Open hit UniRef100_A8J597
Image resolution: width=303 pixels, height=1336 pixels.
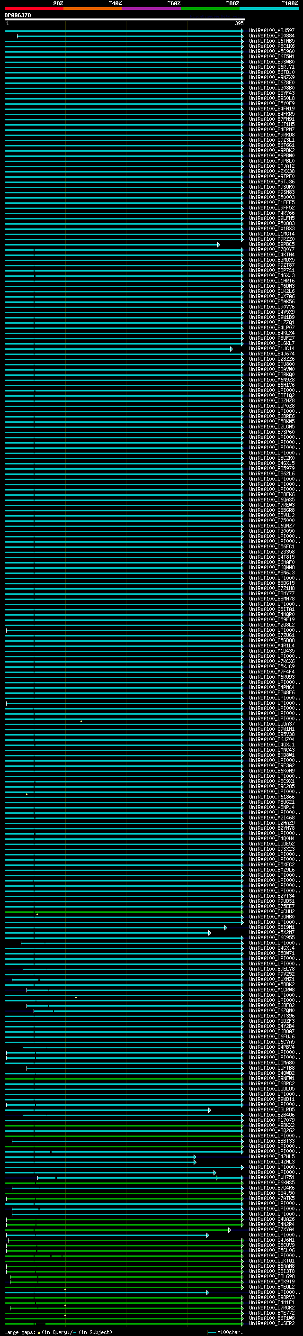coord(272,31)
